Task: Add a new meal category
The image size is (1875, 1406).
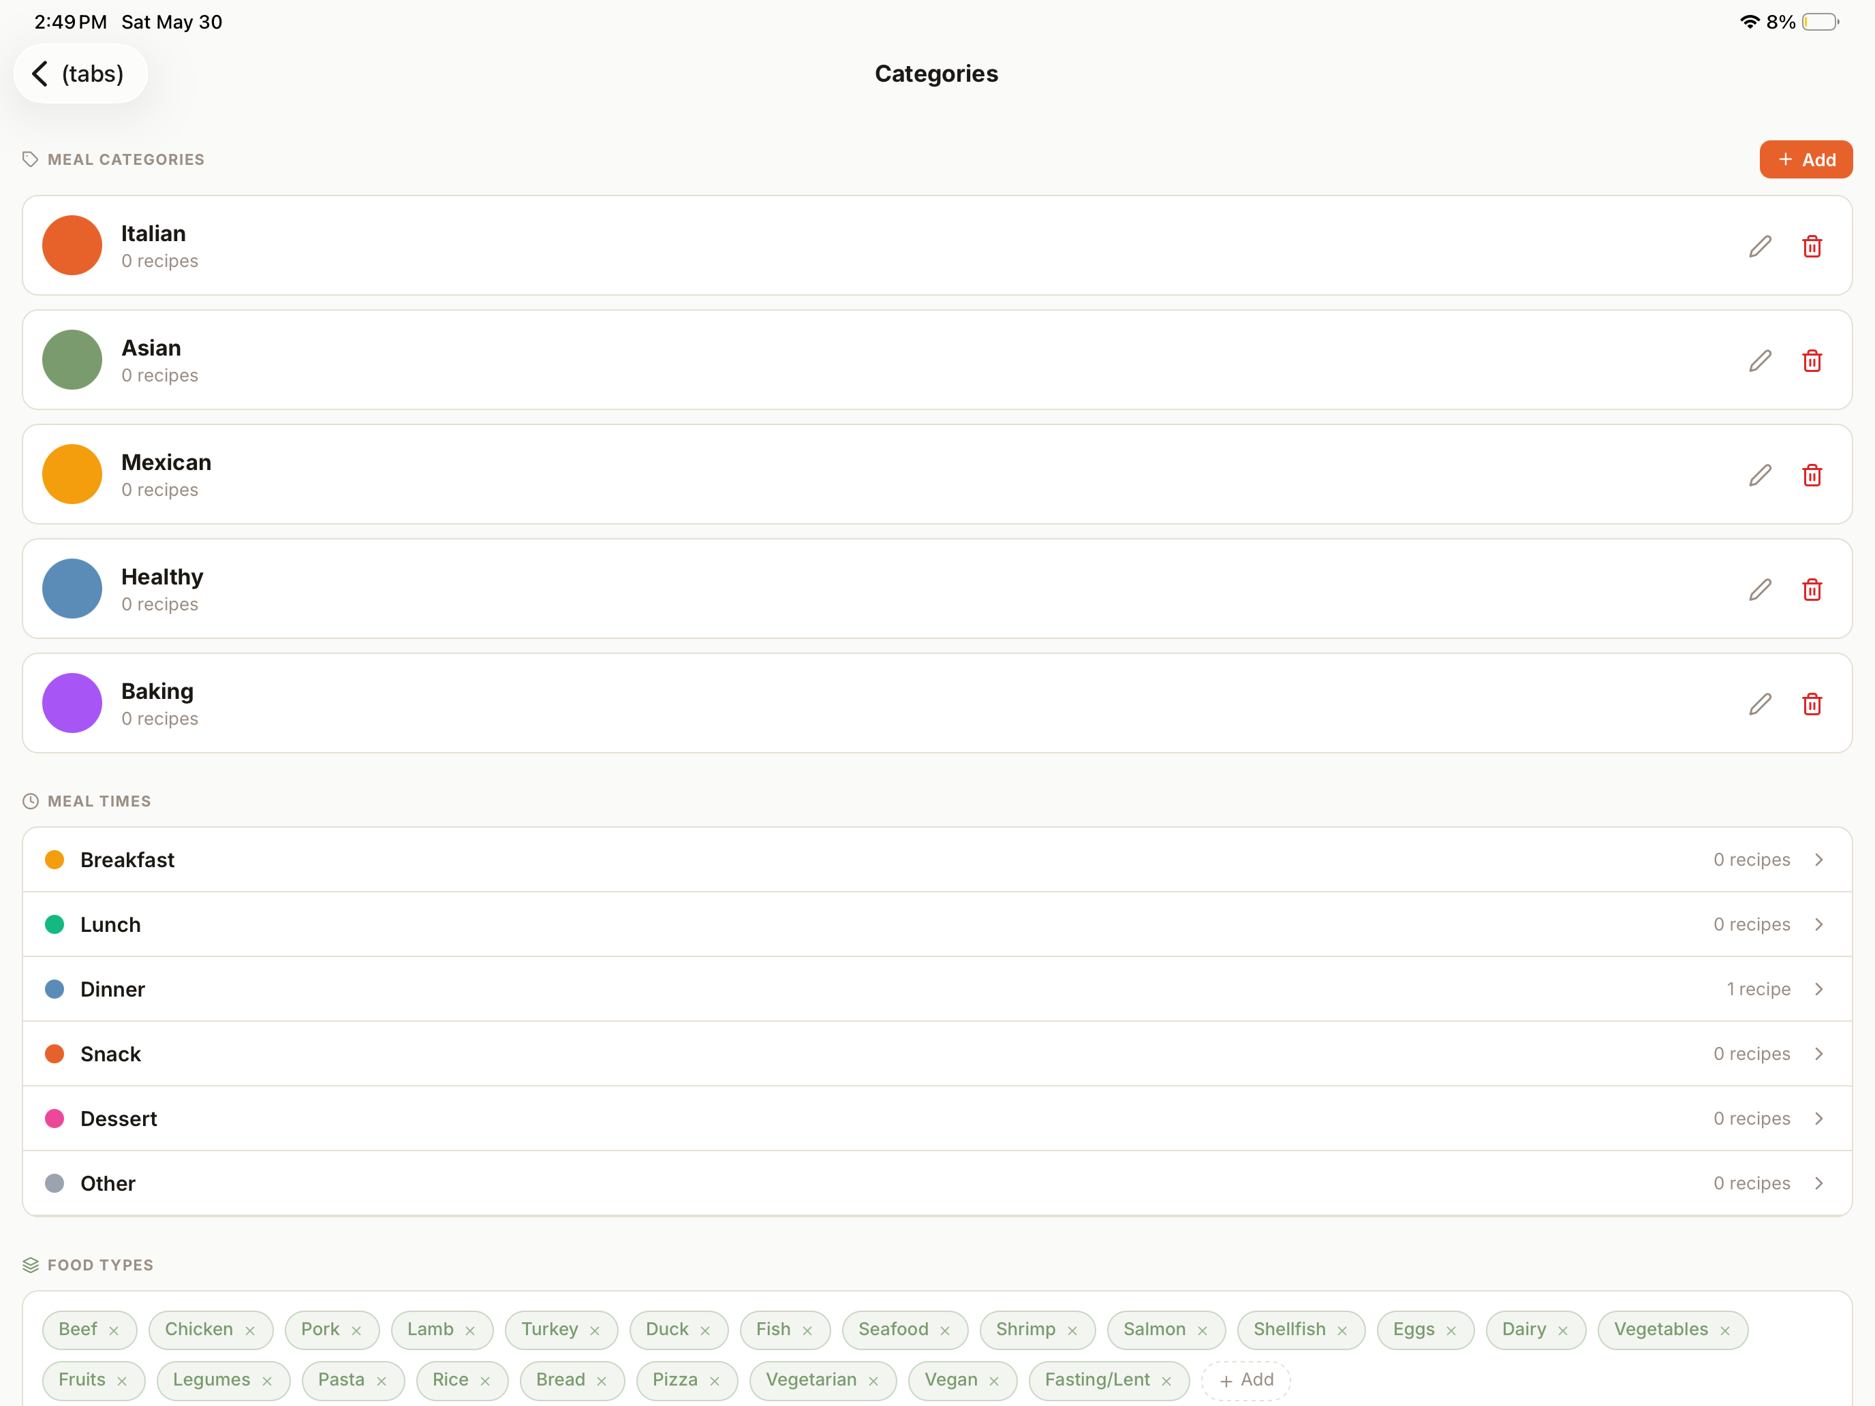Action: (x=1806, y=159)
